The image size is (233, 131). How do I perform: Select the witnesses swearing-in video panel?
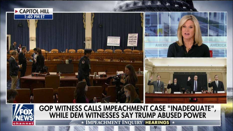[x=186, y=81]
